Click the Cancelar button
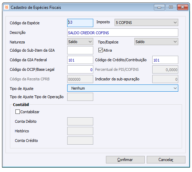The width and height of the screenshot is (192, 172). pos(166,160)
